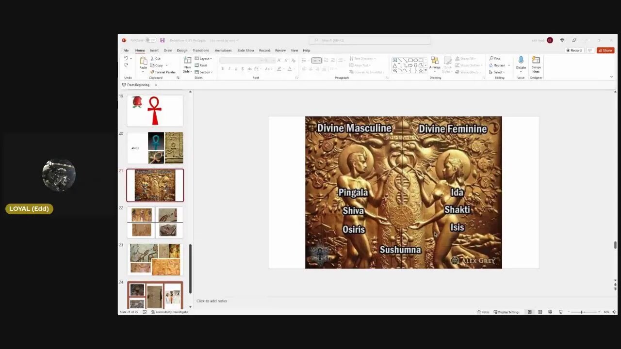The width and height of the screenshot is (621, 349).
Task: Click the Save icon in title bar
Action: click(162, 40)
